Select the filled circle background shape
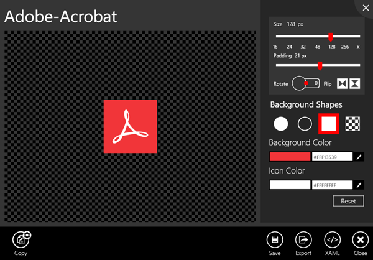 281,124
